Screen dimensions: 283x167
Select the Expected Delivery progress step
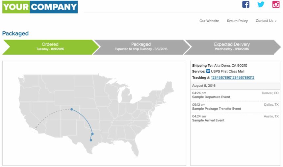click(x=232, y=47)
